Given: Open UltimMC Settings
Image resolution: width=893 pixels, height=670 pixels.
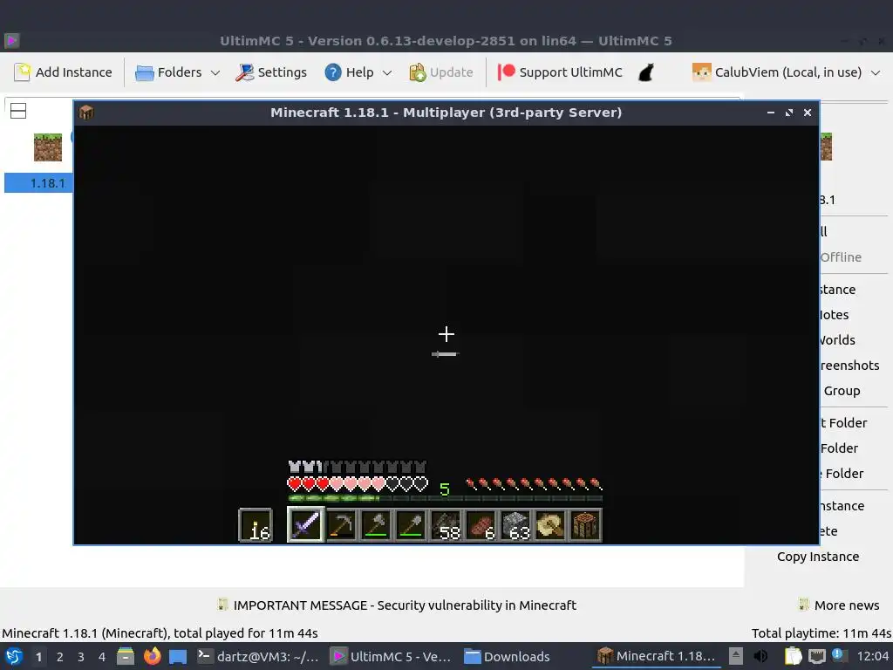Looking at the screenshot, I should coord(272,72).
